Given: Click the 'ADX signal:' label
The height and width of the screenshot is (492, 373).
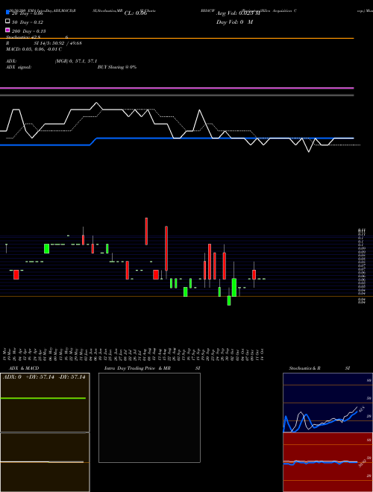Looking at the screenshot, I should point(19,67).
